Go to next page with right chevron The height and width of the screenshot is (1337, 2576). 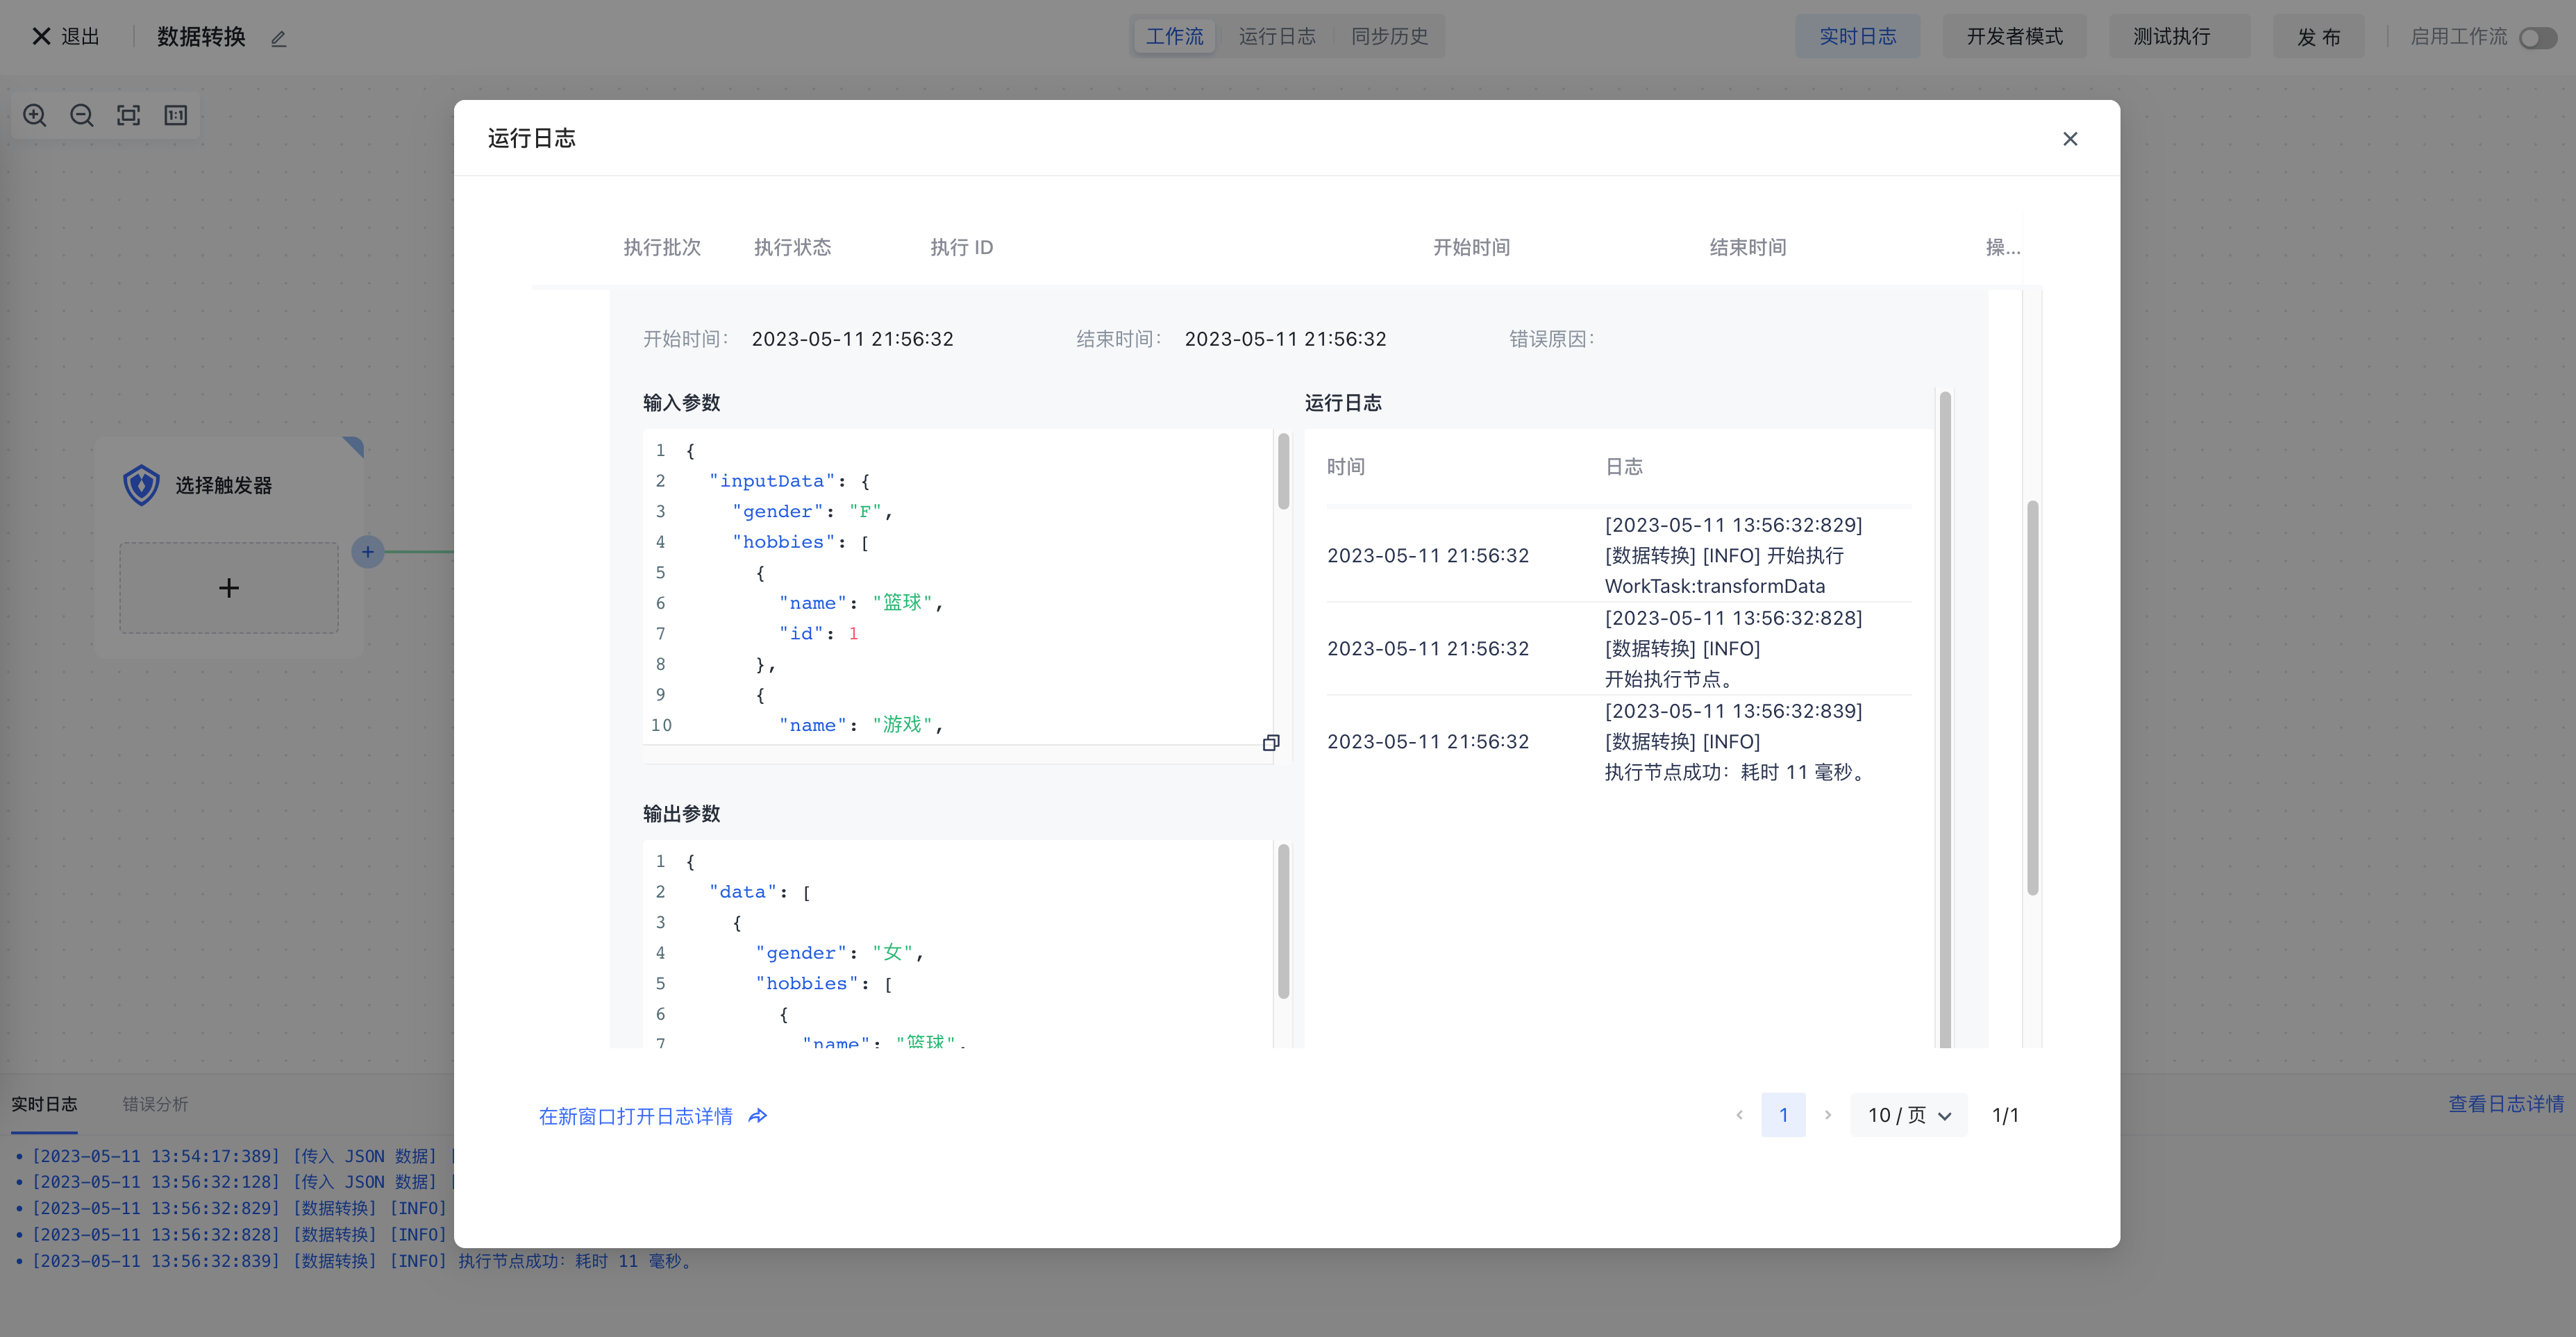tap(1828, 1115)
